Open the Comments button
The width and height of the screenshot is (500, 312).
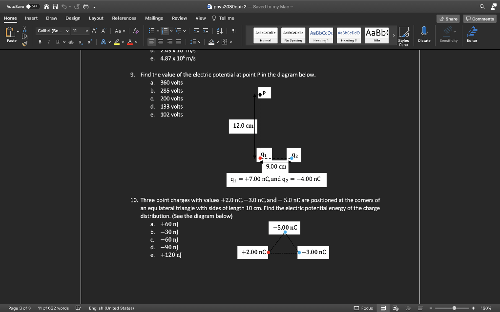click(480, 19)
